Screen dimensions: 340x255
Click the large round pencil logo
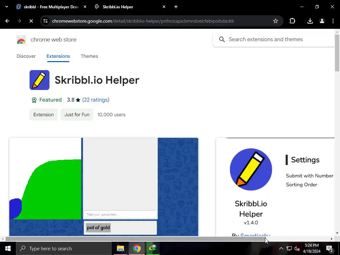(251, 169)
